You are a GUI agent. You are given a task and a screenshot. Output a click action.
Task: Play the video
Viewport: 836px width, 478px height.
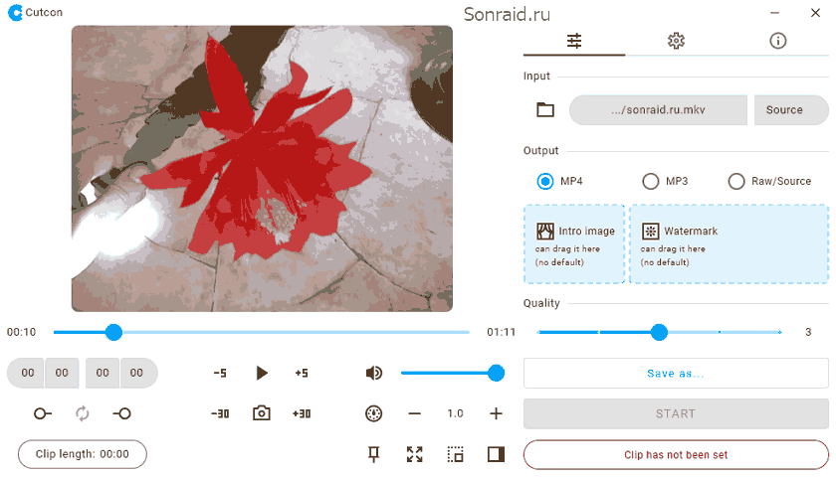tap(261, 373)
